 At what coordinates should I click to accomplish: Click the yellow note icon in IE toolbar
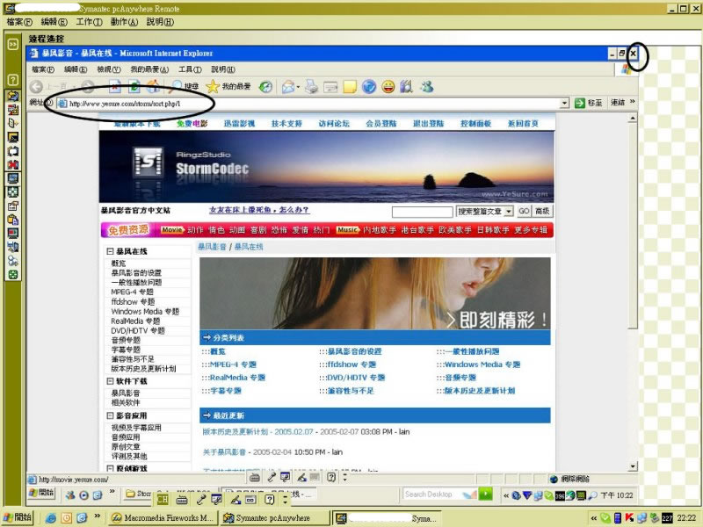[x=350, y=86]
